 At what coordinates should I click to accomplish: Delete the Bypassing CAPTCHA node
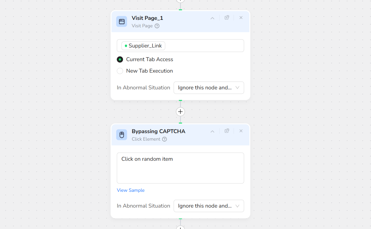point(241,131)
